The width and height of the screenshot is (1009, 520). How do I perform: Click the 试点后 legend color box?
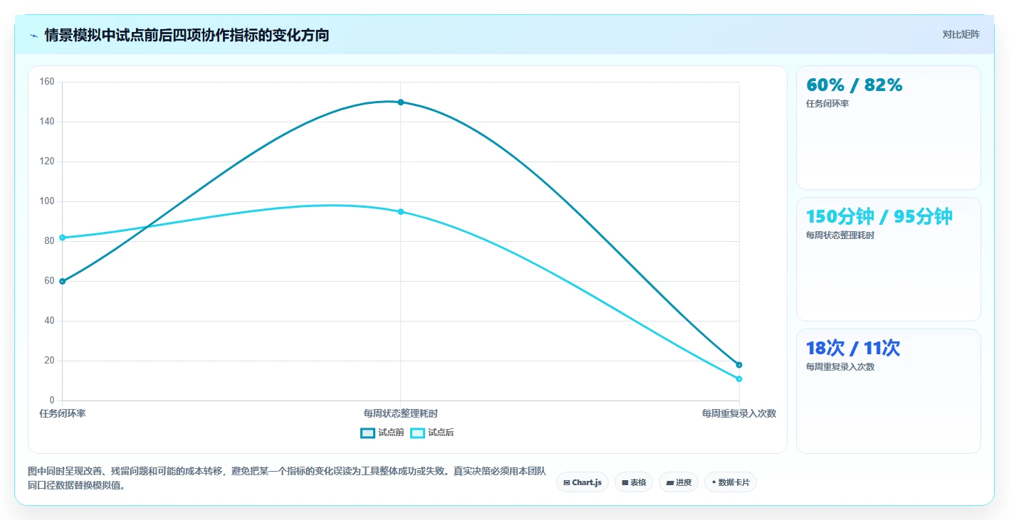coord(417,433)
